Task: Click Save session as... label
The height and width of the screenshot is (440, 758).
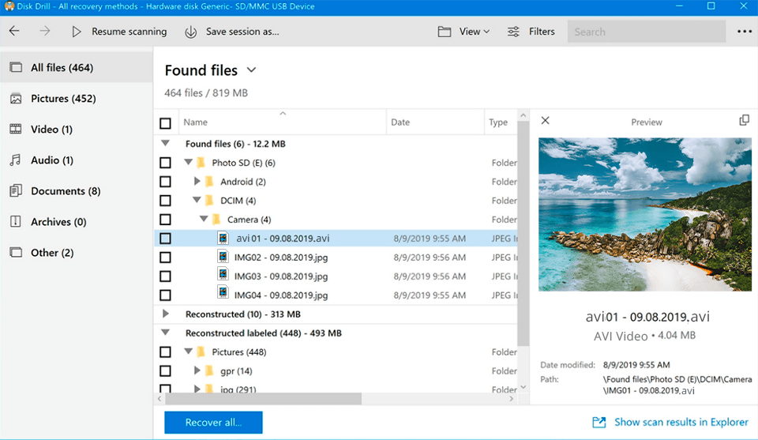Action: click(242, 32)
